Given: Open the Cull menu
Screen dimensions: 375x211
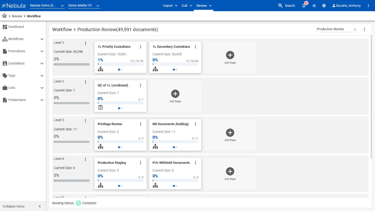Looking at the screenshot, I should [x=187, y=6].
